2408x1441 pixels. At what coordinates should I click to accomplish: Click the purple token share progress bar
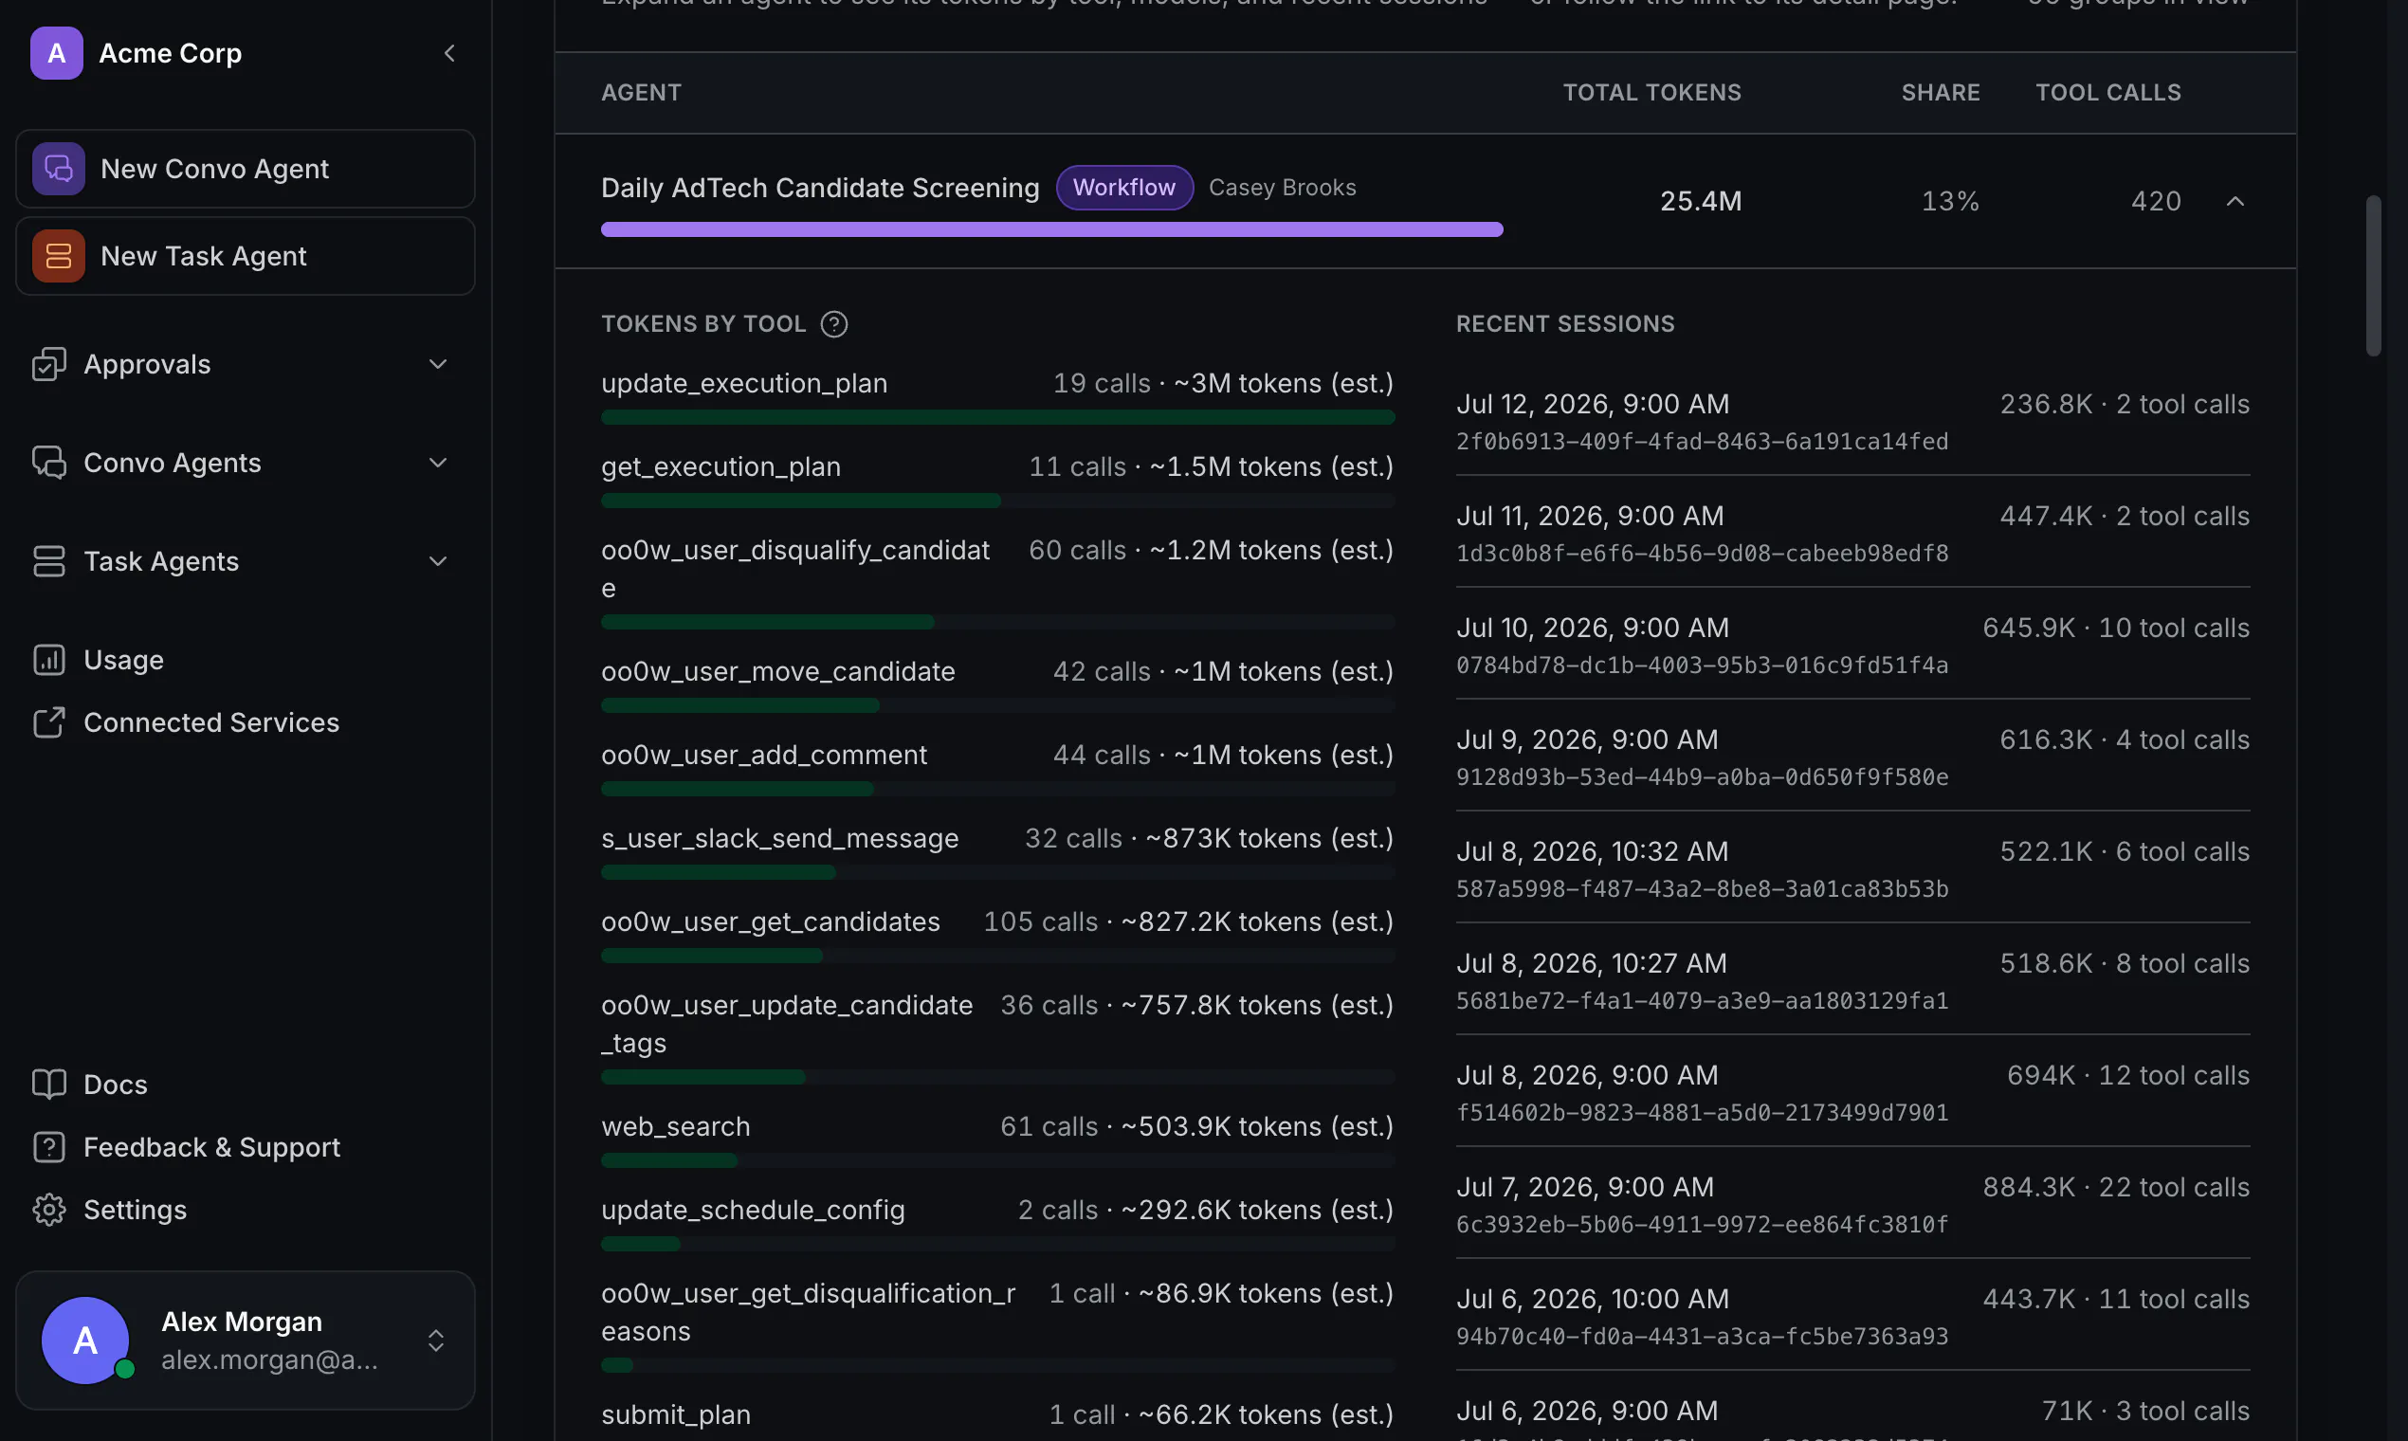pos(1051,230)
